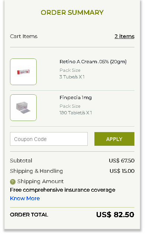Click the Shipping & Handling amount US$ 15.00

pyautogui.click(x=122, y=171)
